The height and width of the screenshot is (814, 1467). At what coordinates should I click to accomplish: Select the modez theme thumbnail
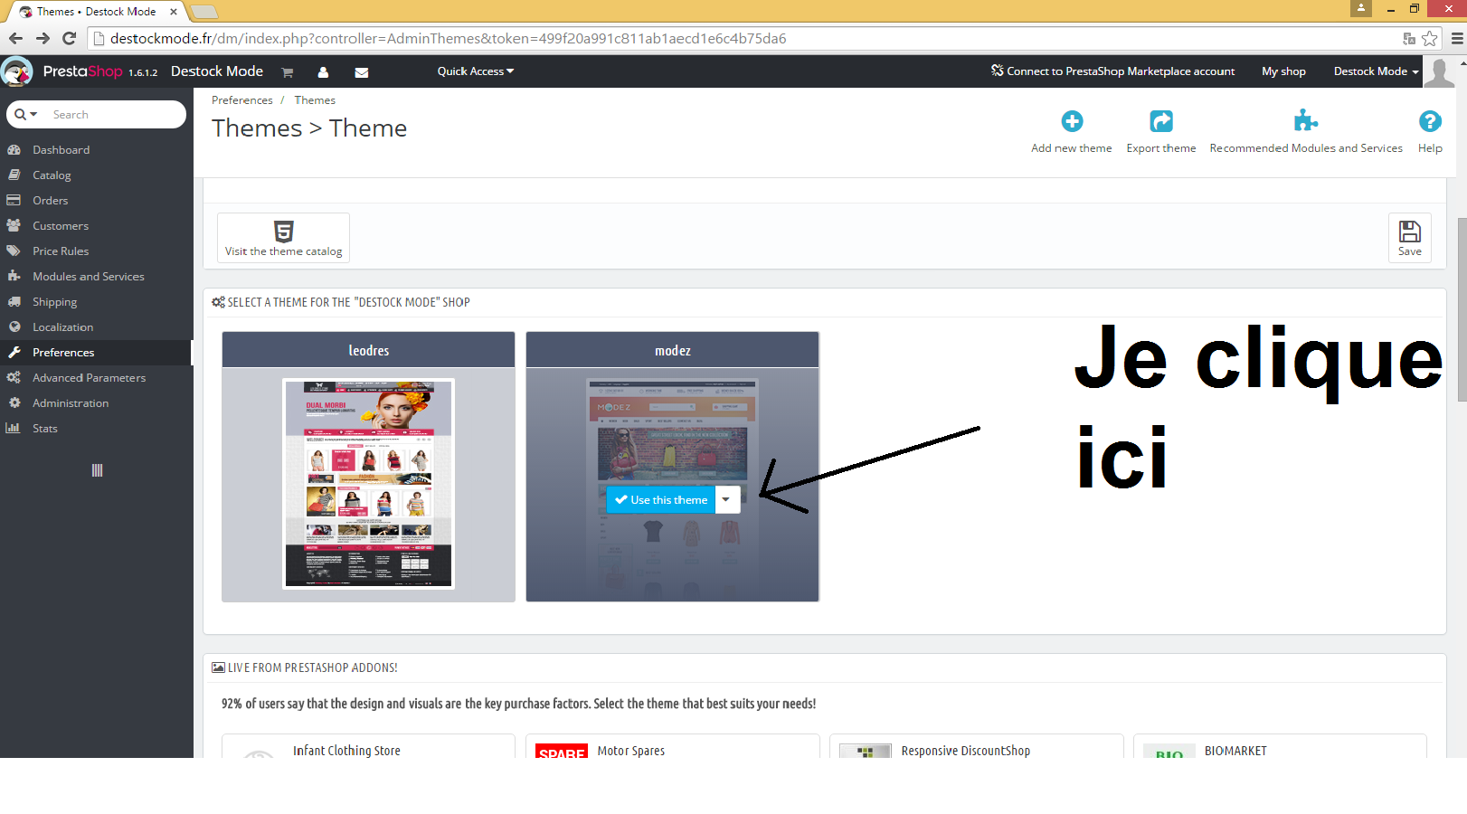pos(672,484)
